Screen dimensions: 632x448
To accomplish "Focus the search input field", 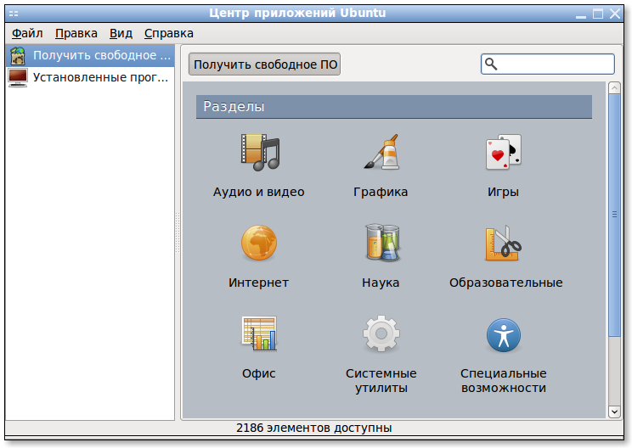I will click(x=547, y=64).
